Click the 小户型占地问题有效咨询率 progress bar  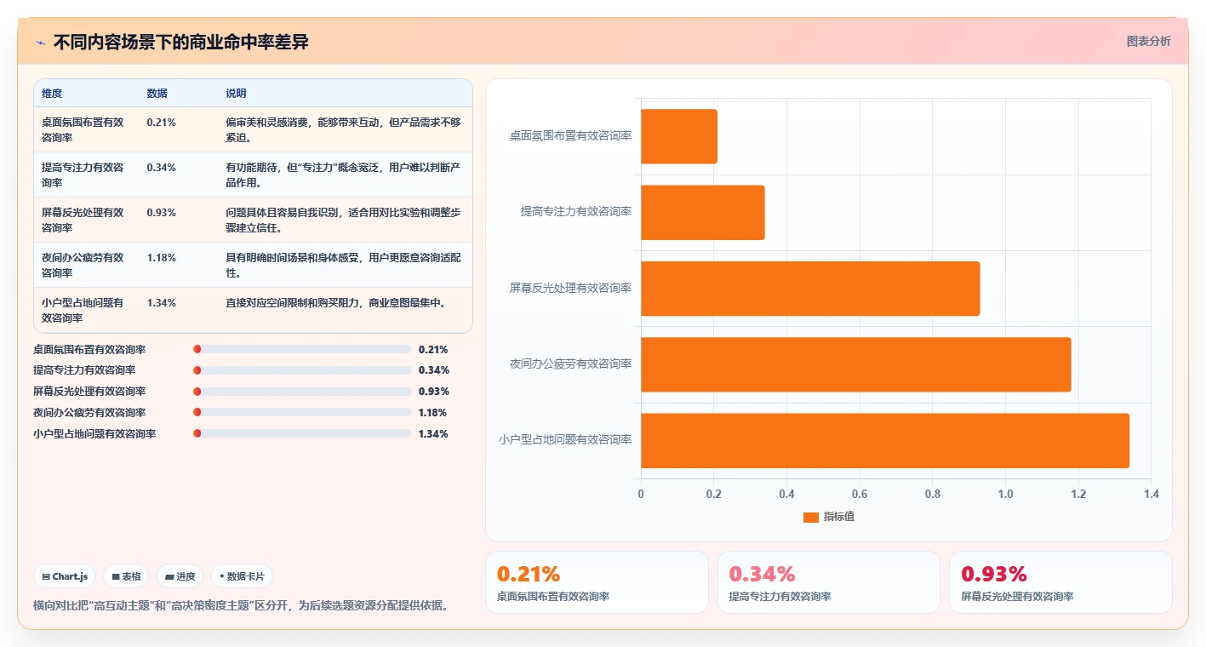tap(303, 433)
